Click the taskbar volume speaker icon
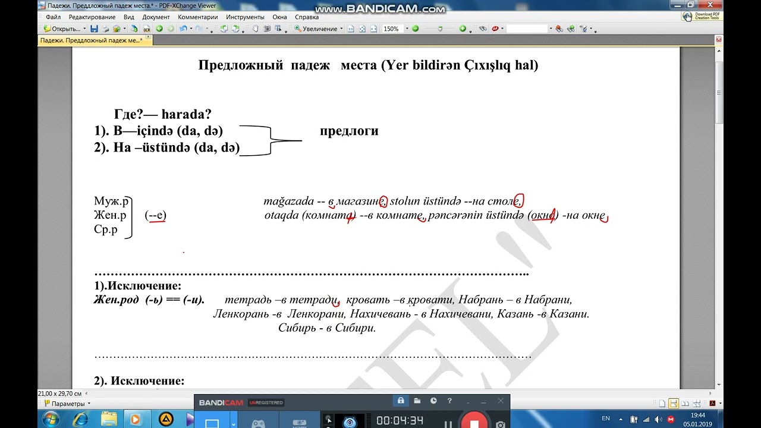The width and height of the screenshot is (761, 428). coord(658,420)
